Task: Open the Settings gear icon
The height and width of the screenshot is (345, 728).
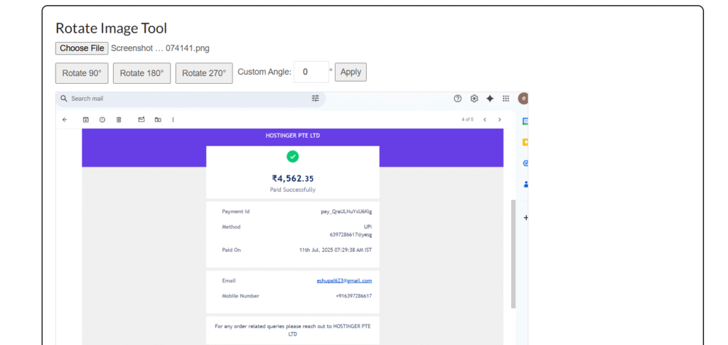Action: (474, 99)
